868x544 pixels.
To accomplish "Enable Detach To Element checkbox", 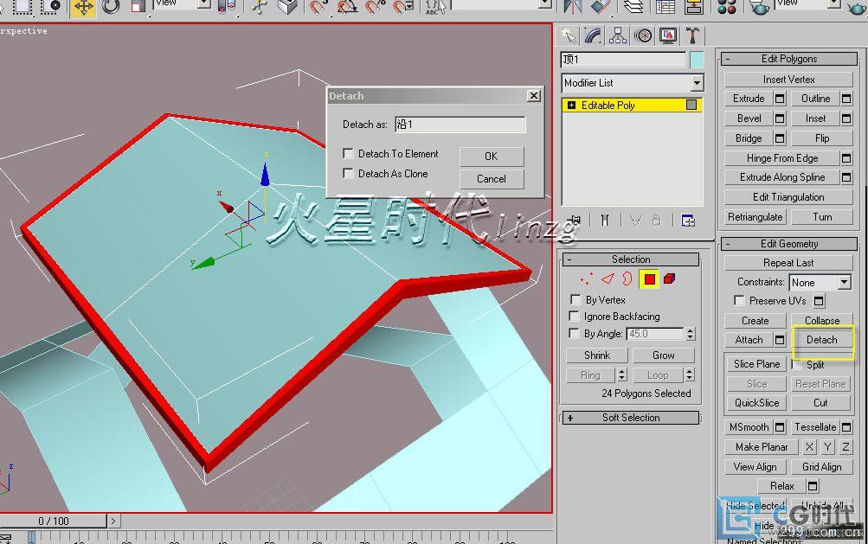I will (348, 154).
